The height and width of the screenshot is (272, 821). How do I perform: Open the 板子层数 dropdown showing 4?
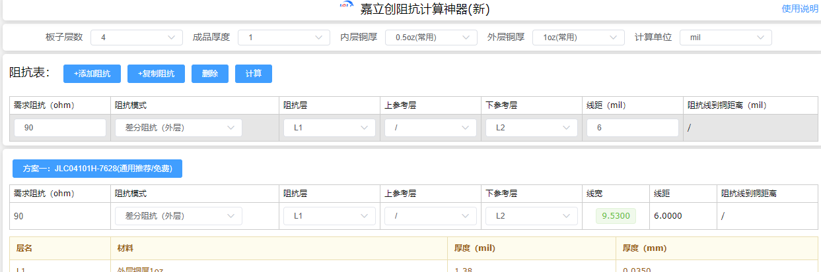(x=137, y=38)
